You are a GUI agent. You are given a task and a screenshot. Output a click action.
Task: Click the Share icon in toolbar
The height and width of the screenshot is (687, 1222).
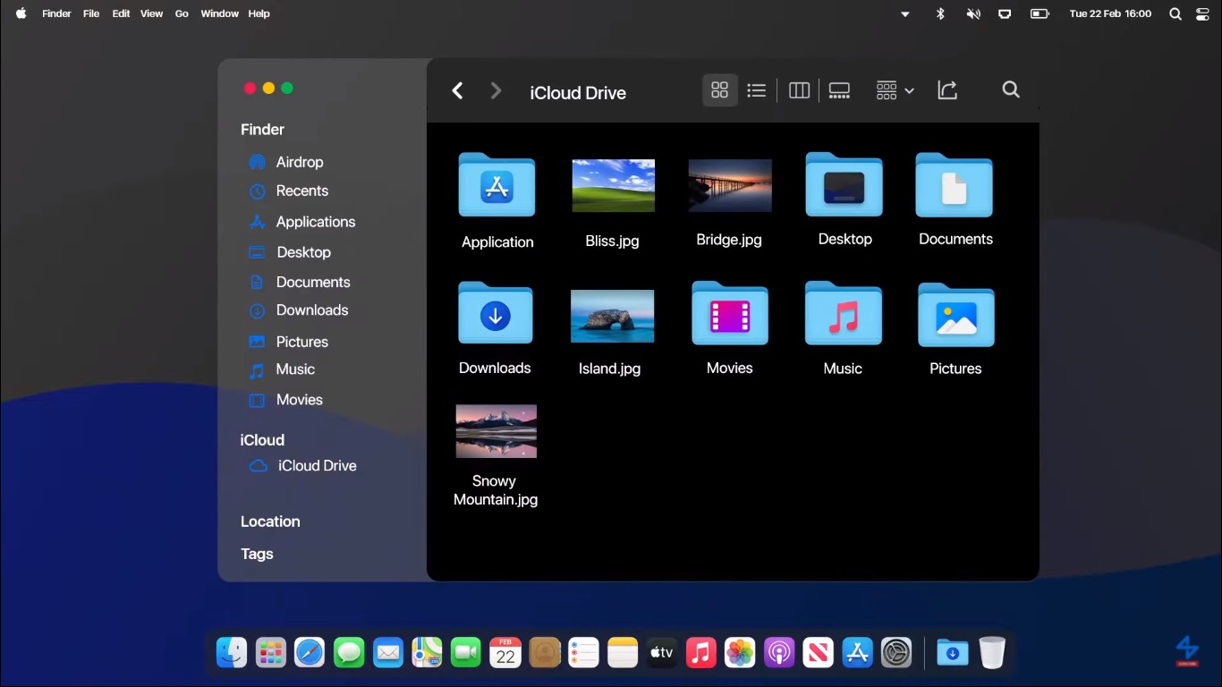point(947,90)
